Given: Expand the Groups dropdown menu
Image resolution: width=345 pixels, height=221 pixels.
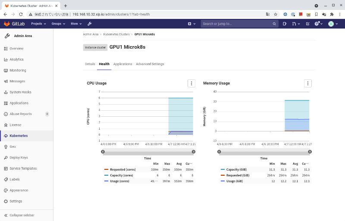Looking at the screenshot, I should (x=58, y=24).
